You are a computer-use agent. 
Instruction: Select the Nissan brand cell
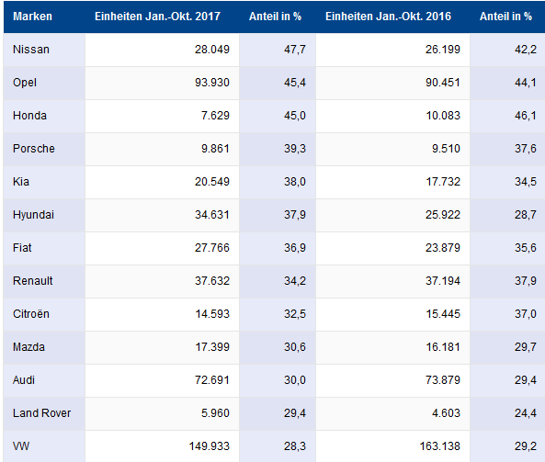tap(44, 50)
